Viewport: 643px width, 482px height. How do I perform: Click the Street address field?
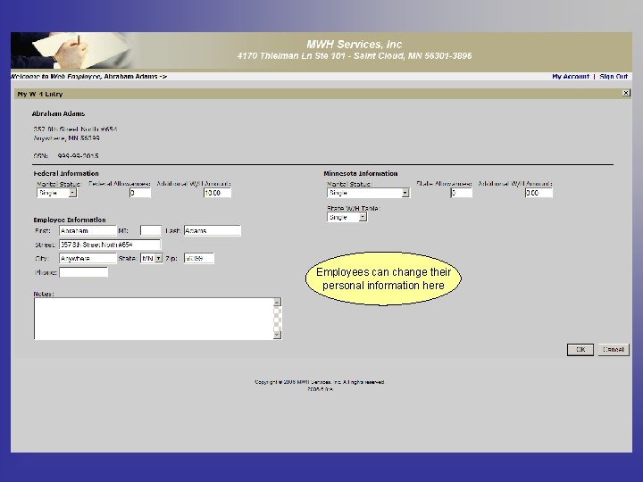coord(110,245)
